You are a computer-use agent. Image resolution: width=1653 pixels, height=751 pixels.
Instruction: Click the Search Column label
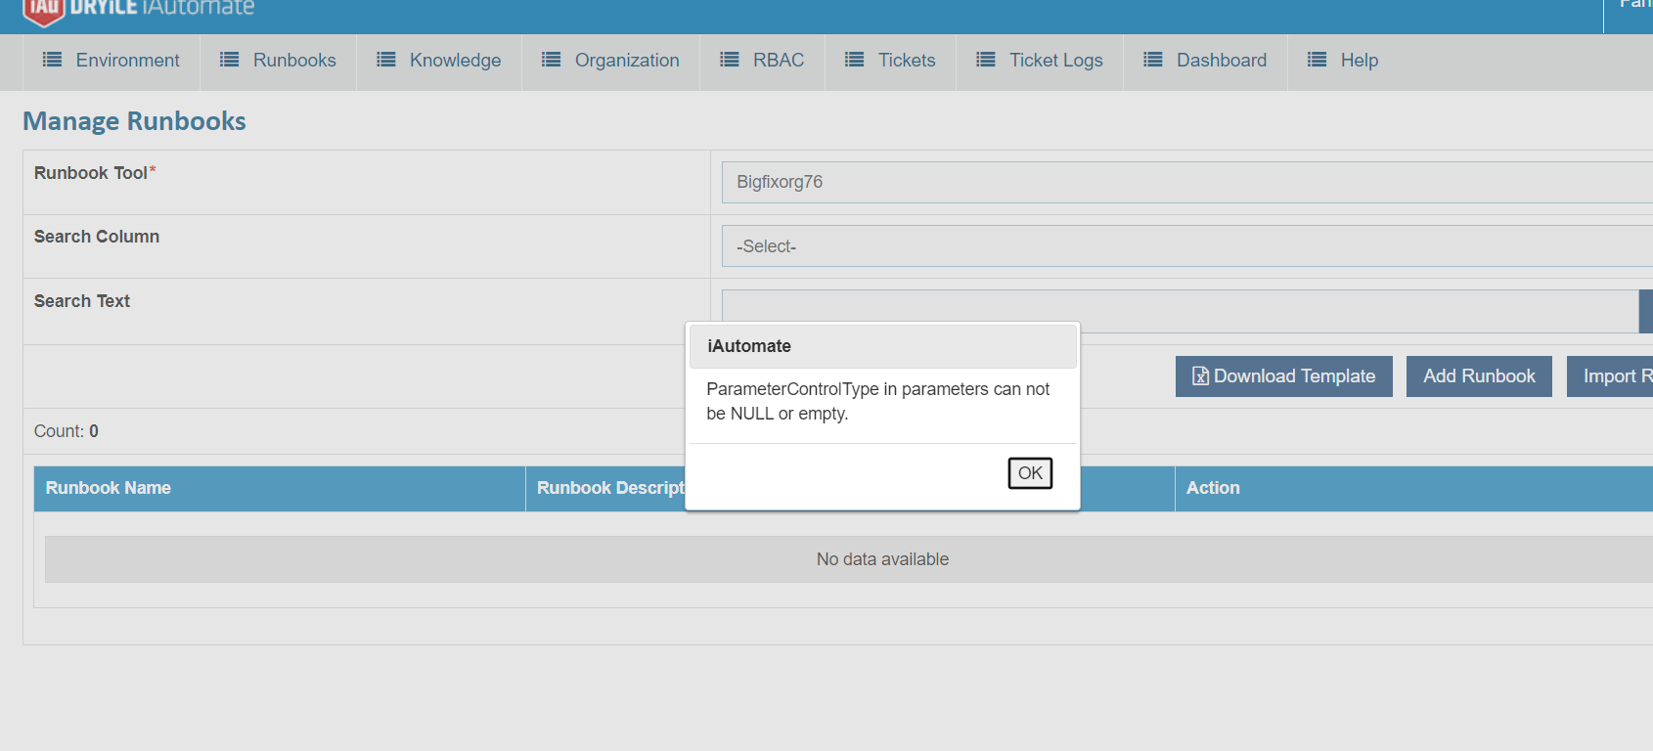click(x=97, y=237)
